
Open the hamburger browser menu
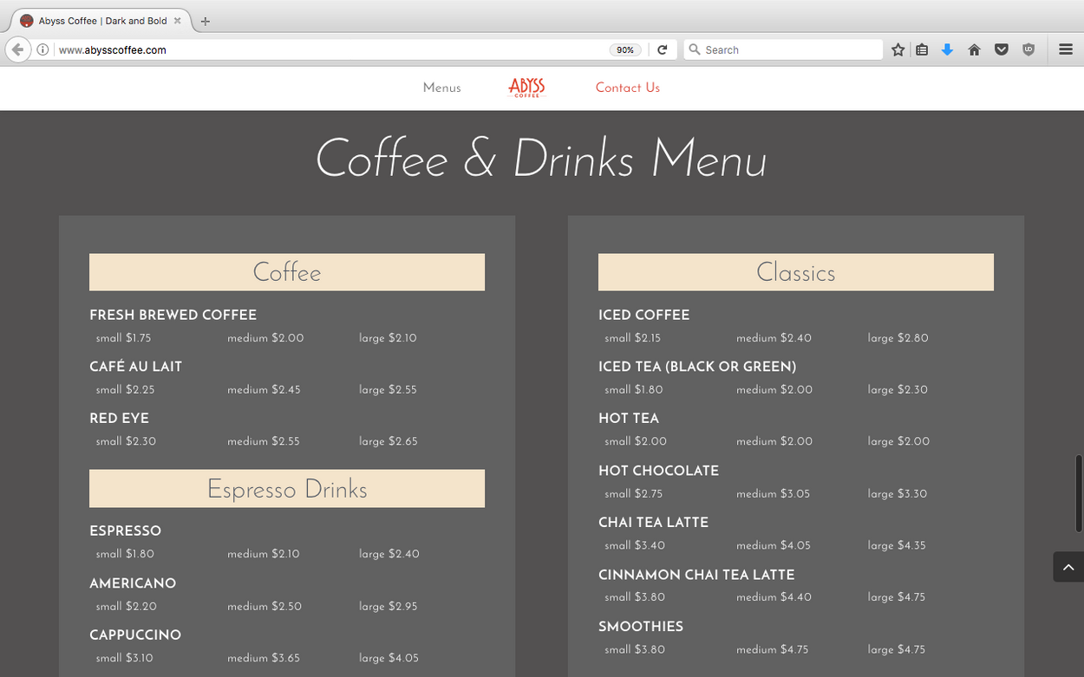(x=1066, y=50)
